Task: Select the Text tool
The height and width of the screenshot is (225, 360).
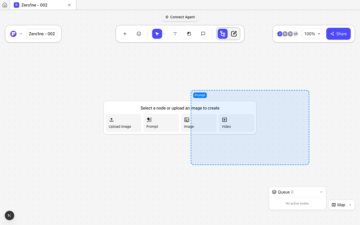Action: pos(175,34)
